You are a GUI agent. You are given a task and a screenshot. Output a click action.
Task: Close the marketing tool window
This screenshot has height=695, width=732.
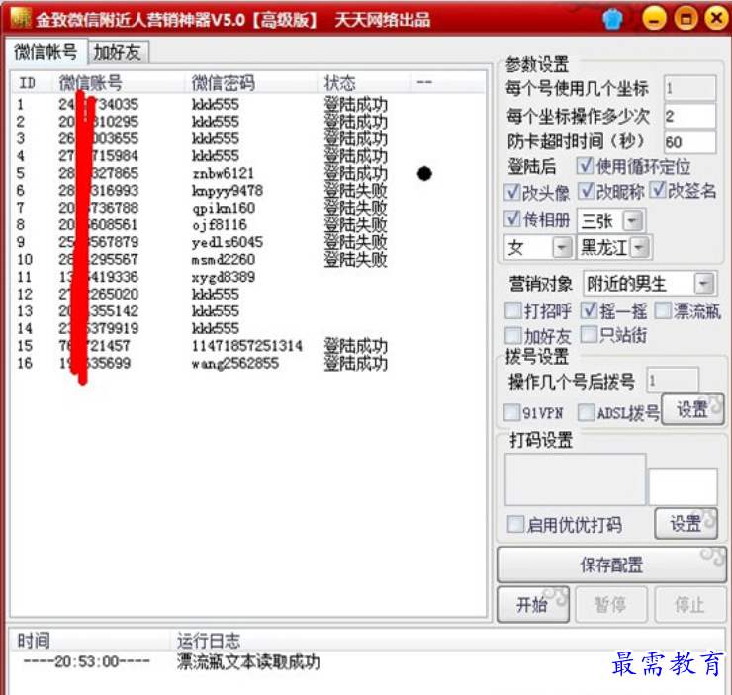pos(716,18)
